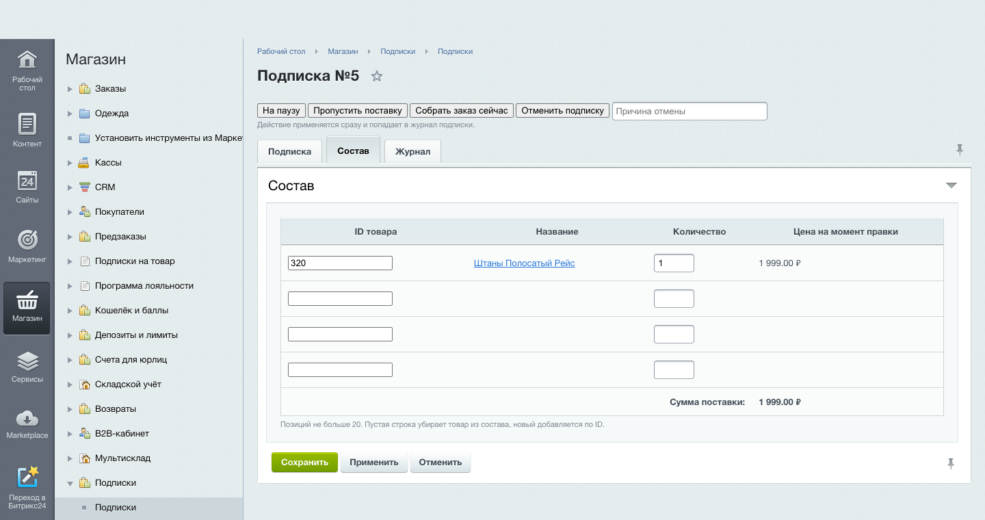Collapse the Подписки tree node arrow

[70, 483]
